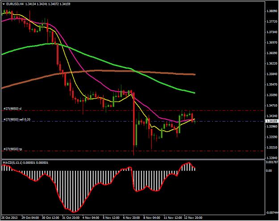This screenshot has width=279, height=221.
Task: Click price axis value 1.33210
Action: (x=272, y=148)
